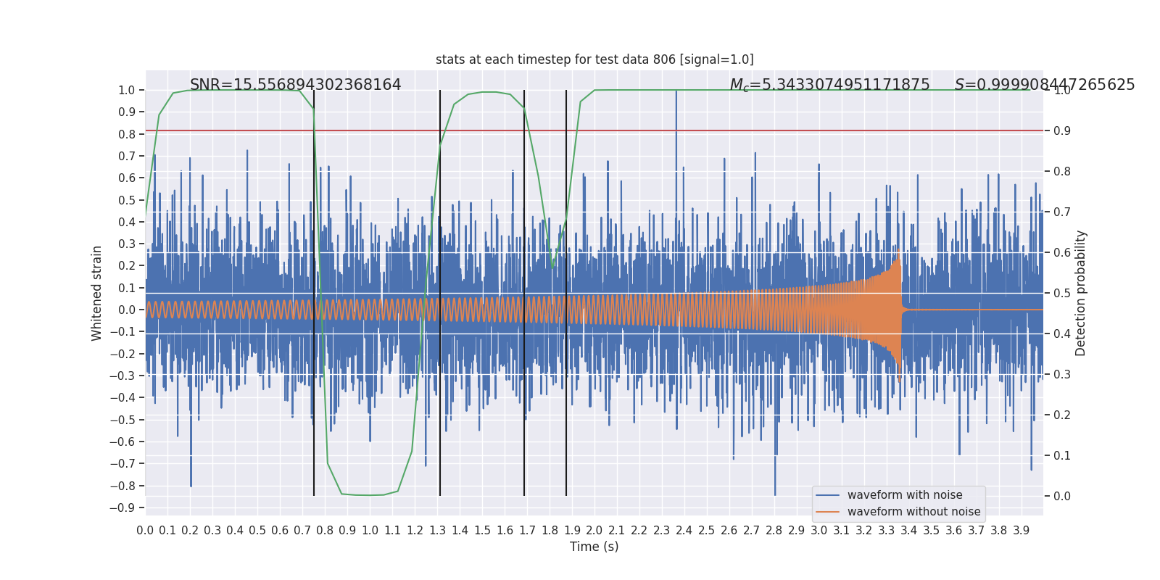
Task: Select the 'waveform without noise' legend label
Action: (x=913, y=512)
